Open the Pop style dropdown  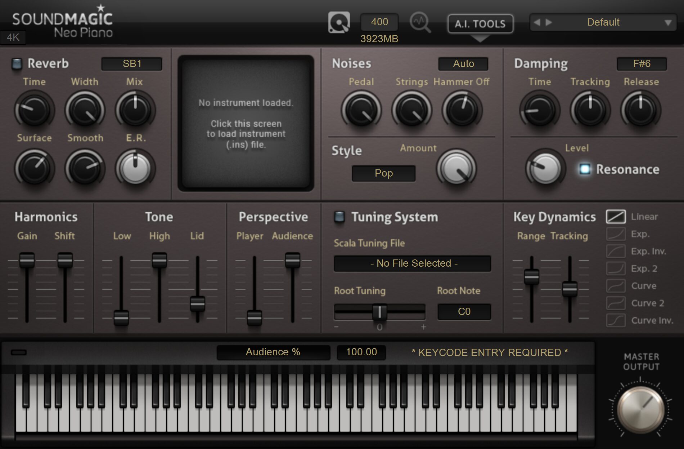384,173
